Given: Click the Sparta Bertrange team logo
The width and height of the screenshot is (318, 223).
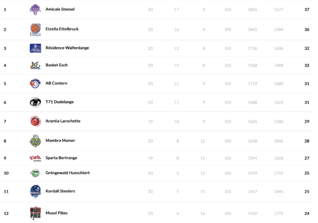Looking at the screenshot, I should [x=35, y=157].
